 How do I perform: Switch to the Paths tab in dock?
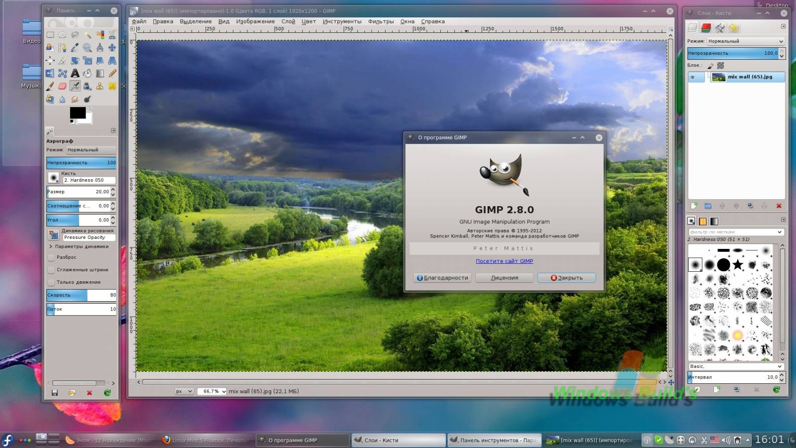pyautogui.click(x=720, y=28)
